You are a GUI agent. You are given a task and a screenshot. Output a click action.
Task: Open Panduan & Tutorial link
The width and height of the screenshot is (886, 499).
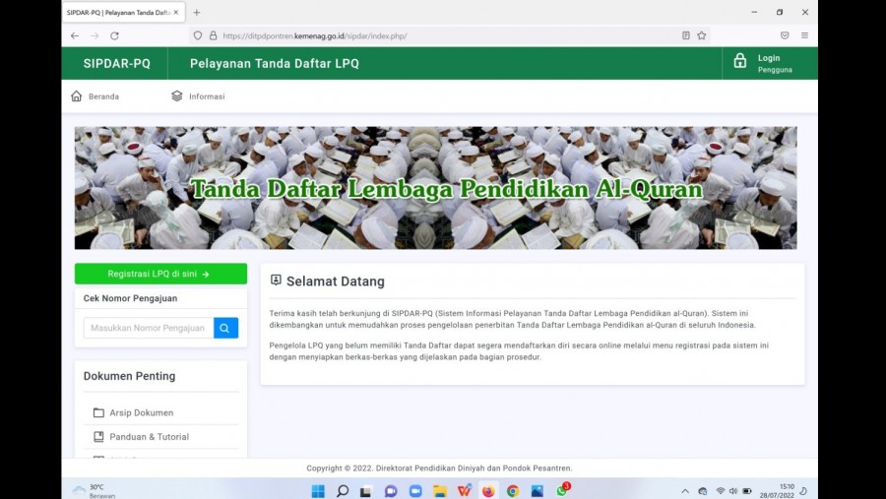click(150, 437)
